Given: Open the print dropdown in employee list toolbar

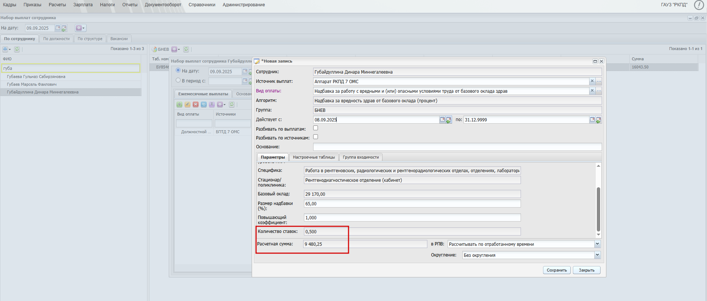Looking at the screenshot, I should point(7,49).
